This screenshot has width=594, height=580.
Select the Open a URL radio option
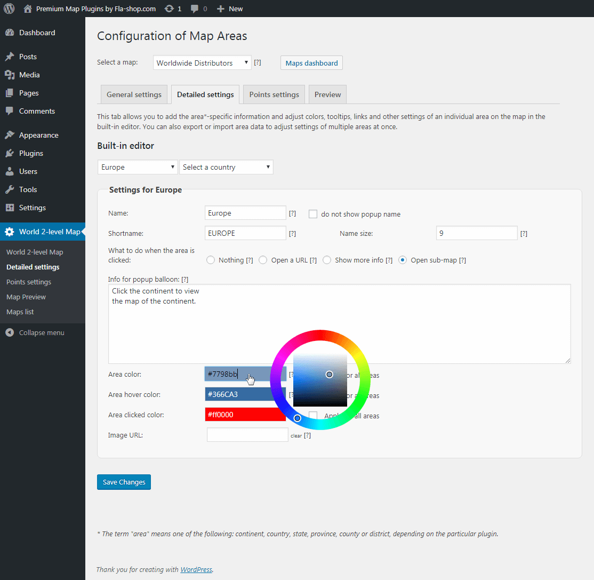coord(263,260)
